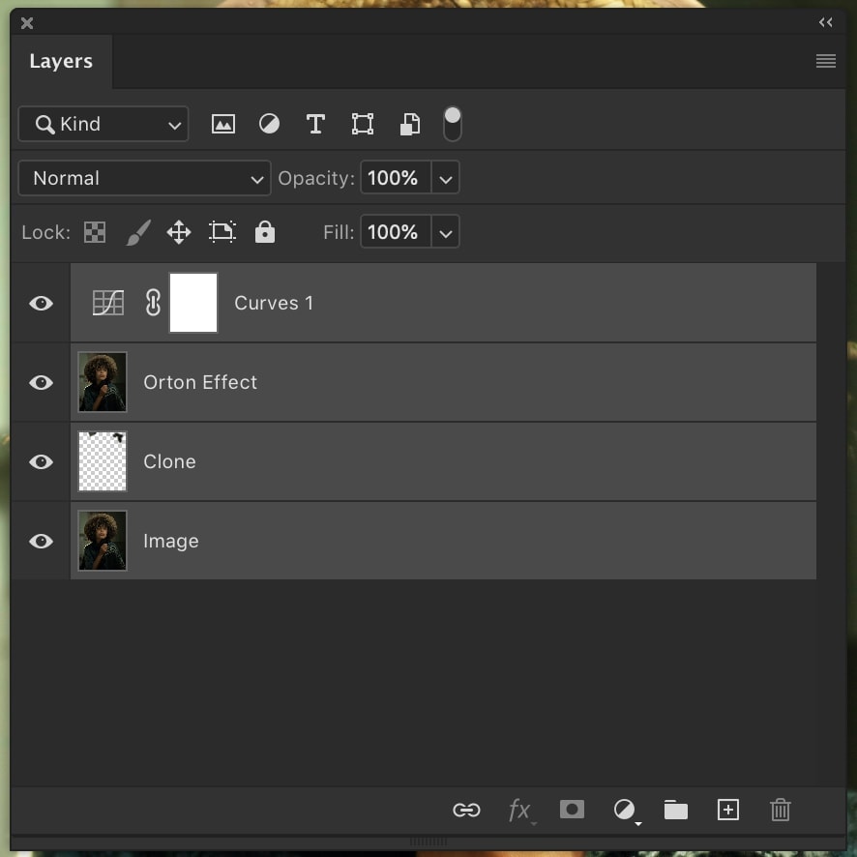Delete layer with trash icon
The image size is (857, 857).
tap(780, 810)
